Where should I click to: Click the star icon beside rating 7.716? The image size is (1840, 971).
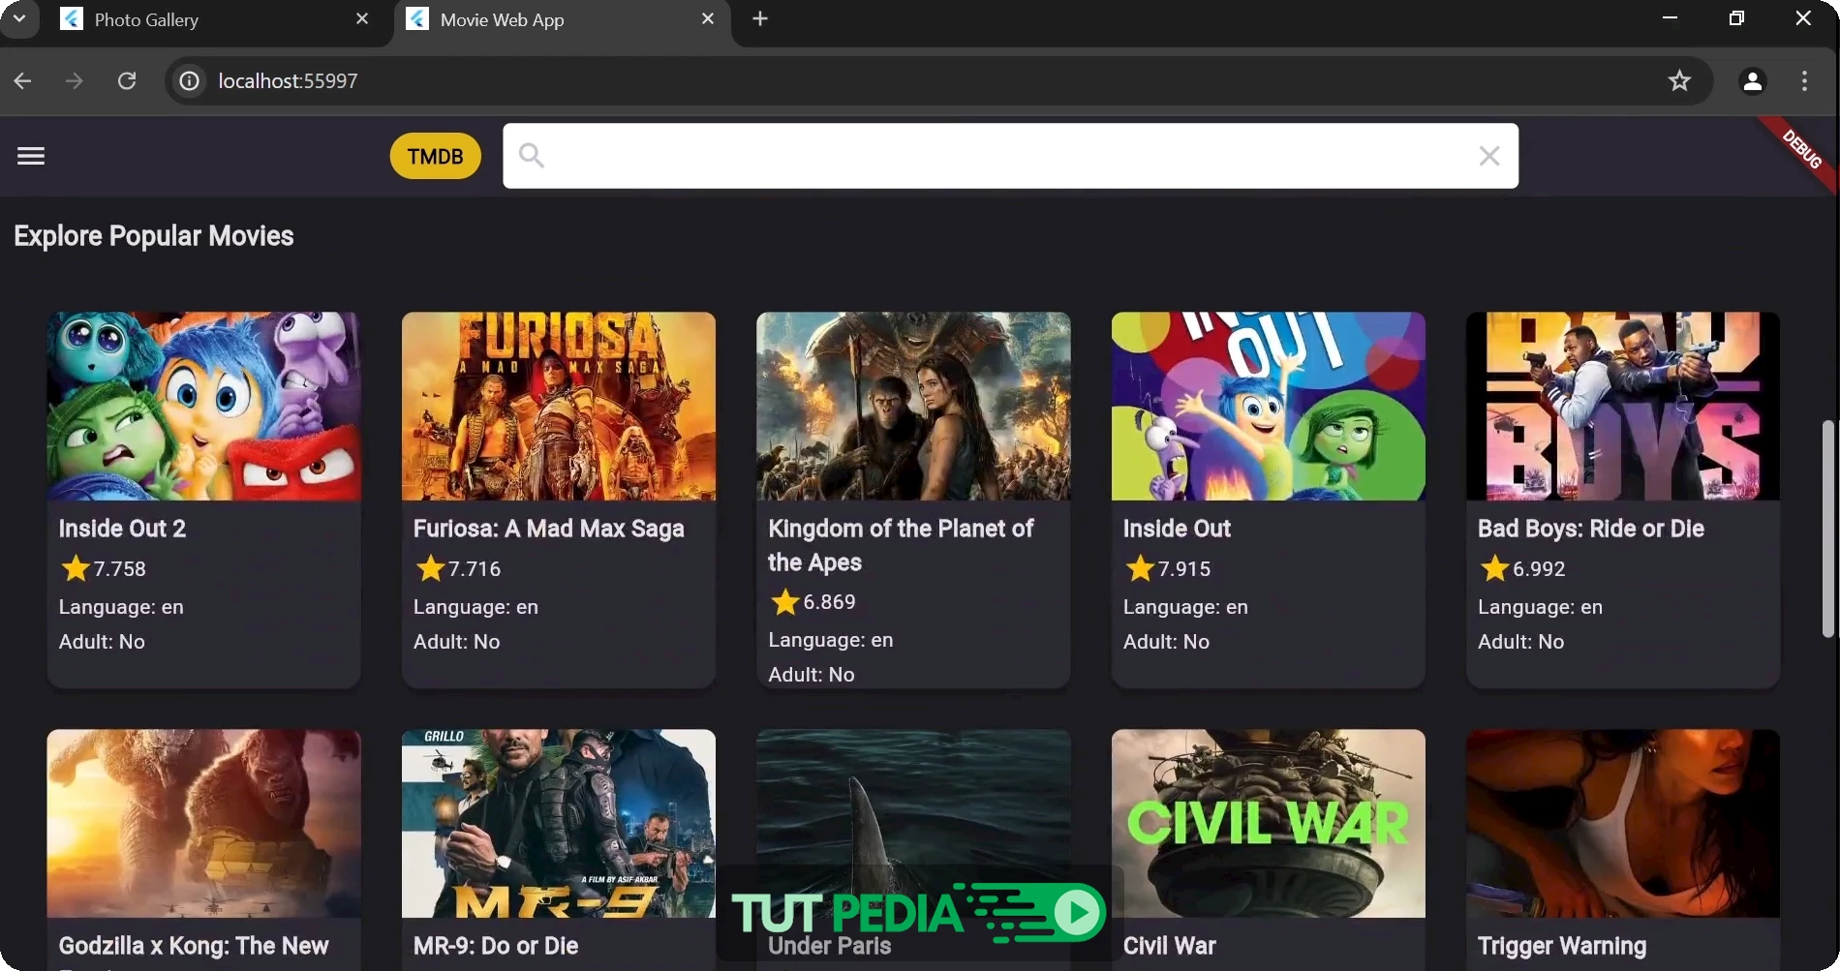pos(430,568)
